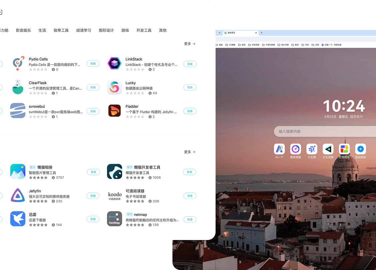The image size is (376, 270).
Task: Open the 图形设计 category tab
Action: click(x=106, y=30)
